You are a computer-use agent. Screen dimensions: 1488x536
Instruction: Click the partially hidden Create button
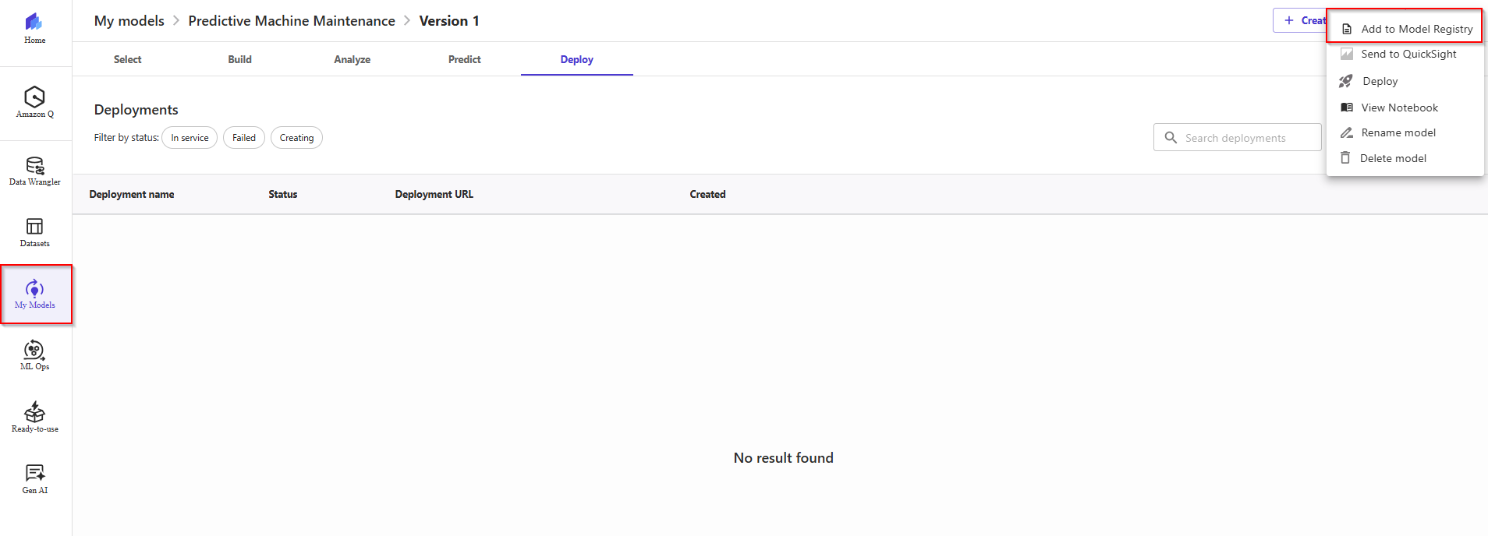1300,20
